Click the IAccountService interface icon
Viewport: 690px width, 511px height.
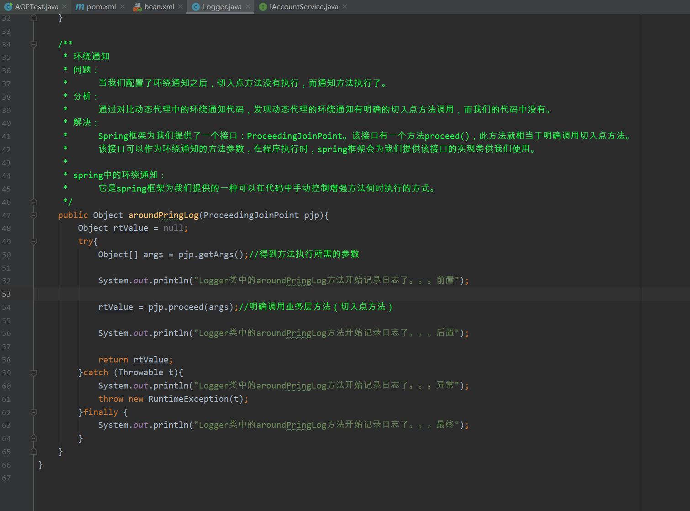point(263,7)
